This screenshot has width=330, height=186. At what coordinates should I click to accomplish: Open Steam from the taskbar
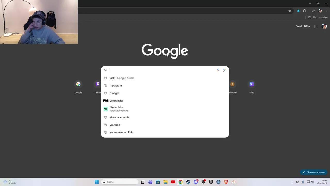pyautogui.click(x=188, y=182)
